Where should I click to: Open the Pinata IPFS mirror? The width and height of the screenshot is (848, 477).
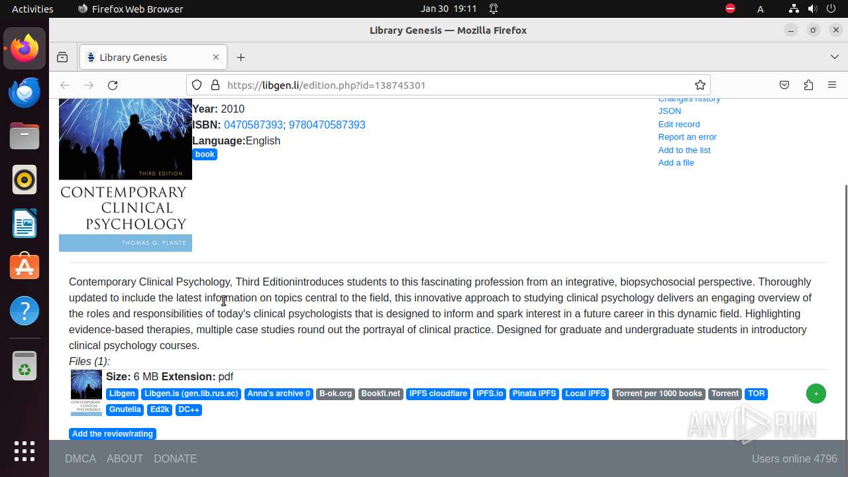[x=534, y=394]
